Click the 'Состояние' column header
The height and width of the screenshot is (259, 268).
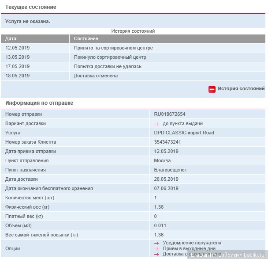click(86, 39)
